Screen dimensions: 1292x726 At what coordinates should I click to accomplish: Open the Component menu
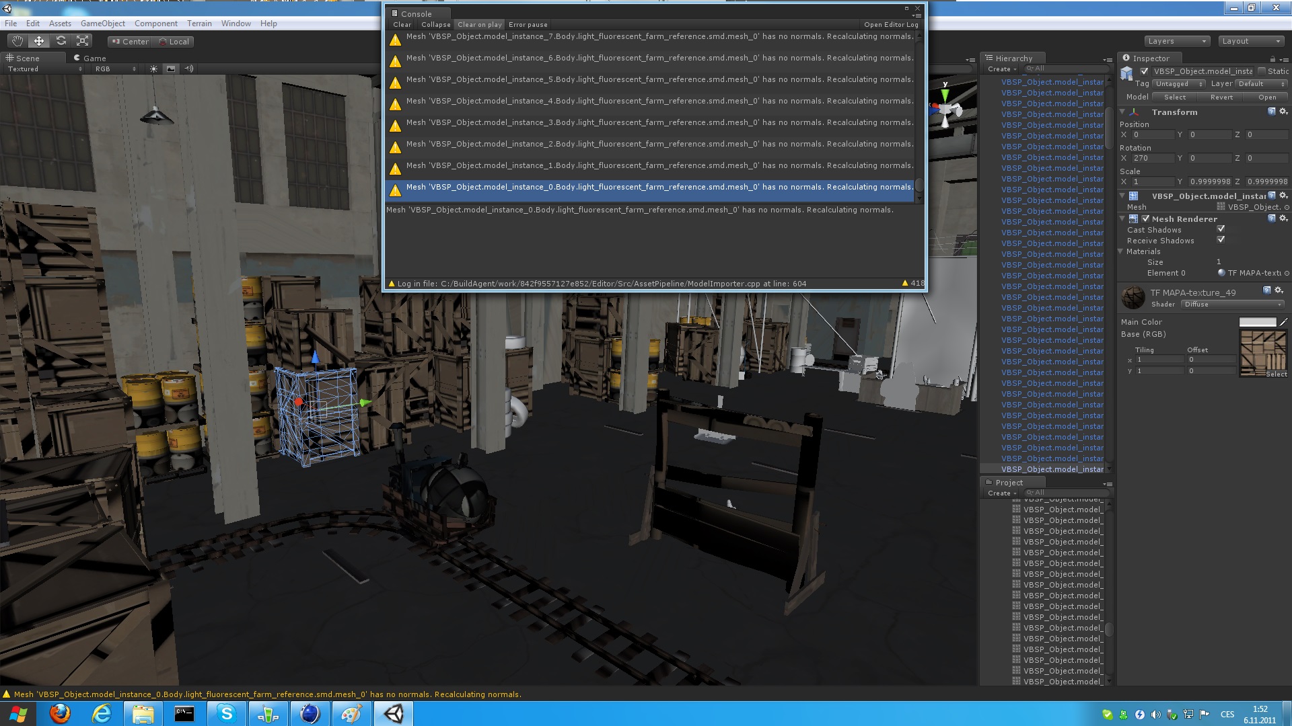pos(156,24)
